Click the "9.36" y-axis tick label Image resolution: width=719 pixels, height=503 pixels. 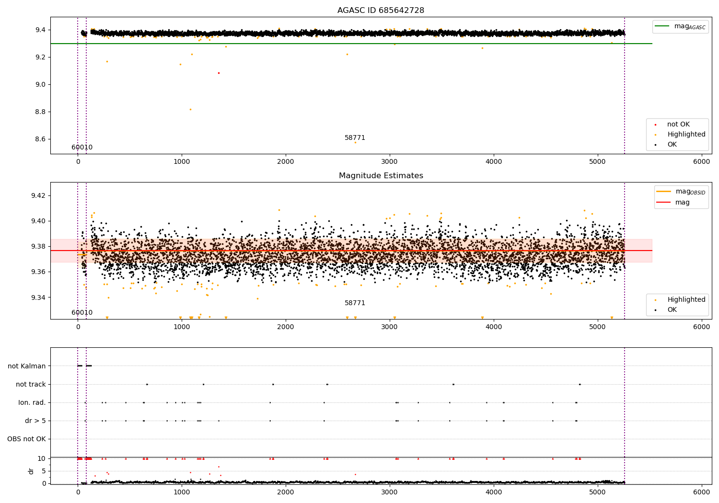38,272
